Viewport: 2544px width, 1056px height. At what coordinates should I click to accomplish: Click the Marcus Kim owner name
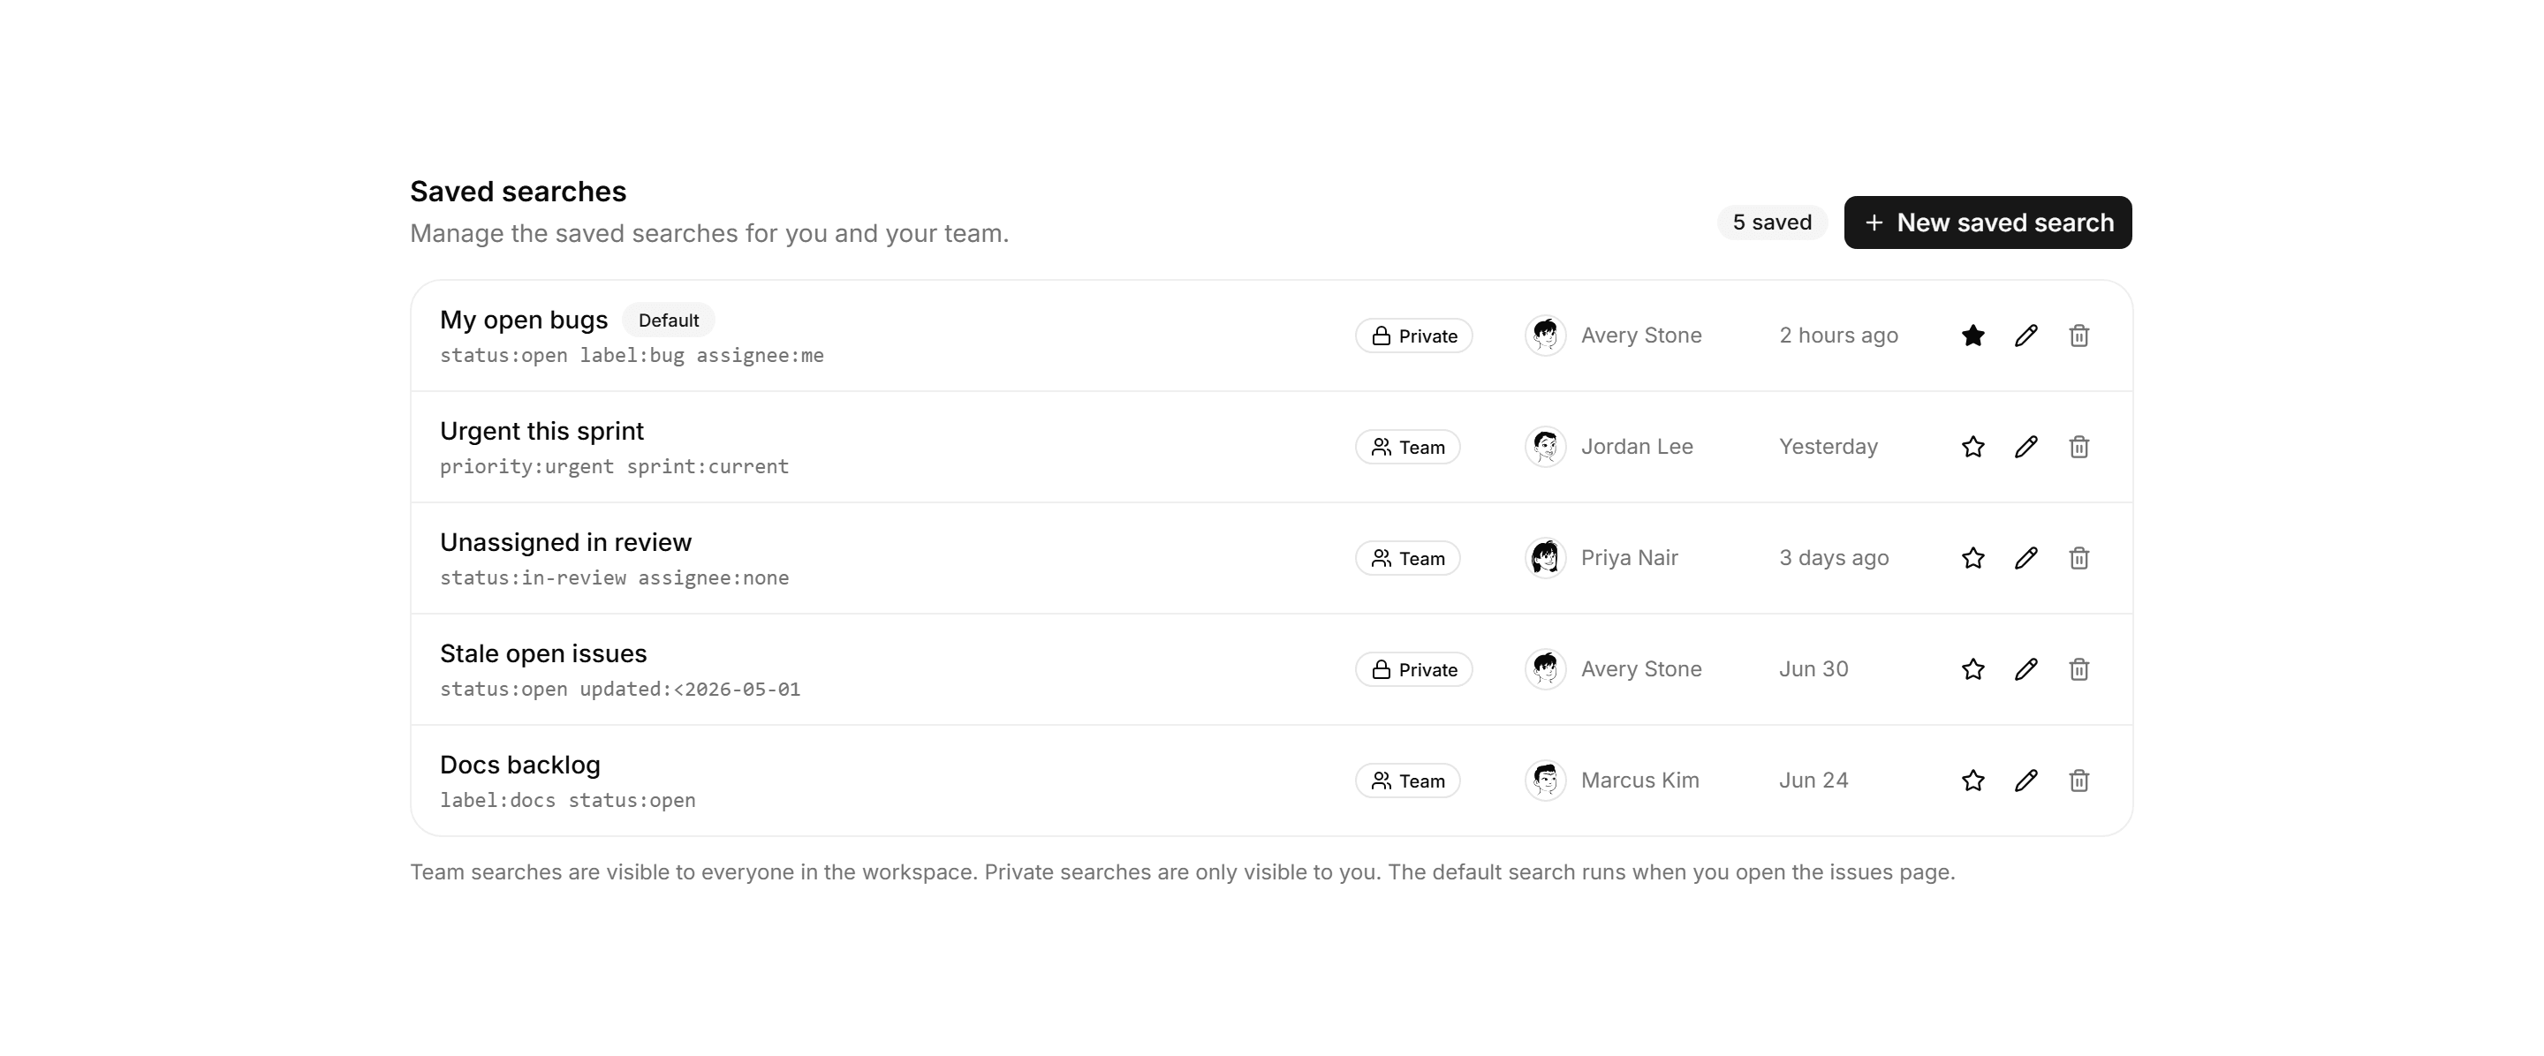click(x=1639, y=781)
